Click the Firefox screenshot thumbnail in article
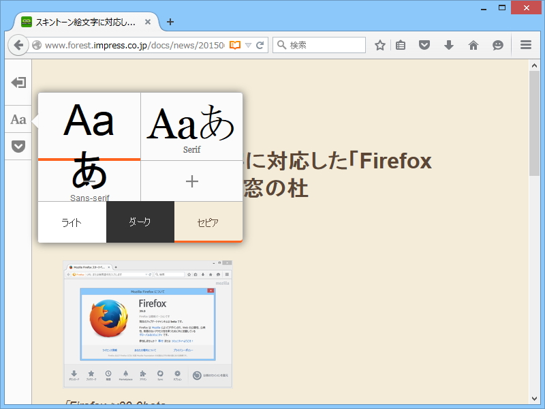This screenshot has height=409, width=545. coord(148,324)
